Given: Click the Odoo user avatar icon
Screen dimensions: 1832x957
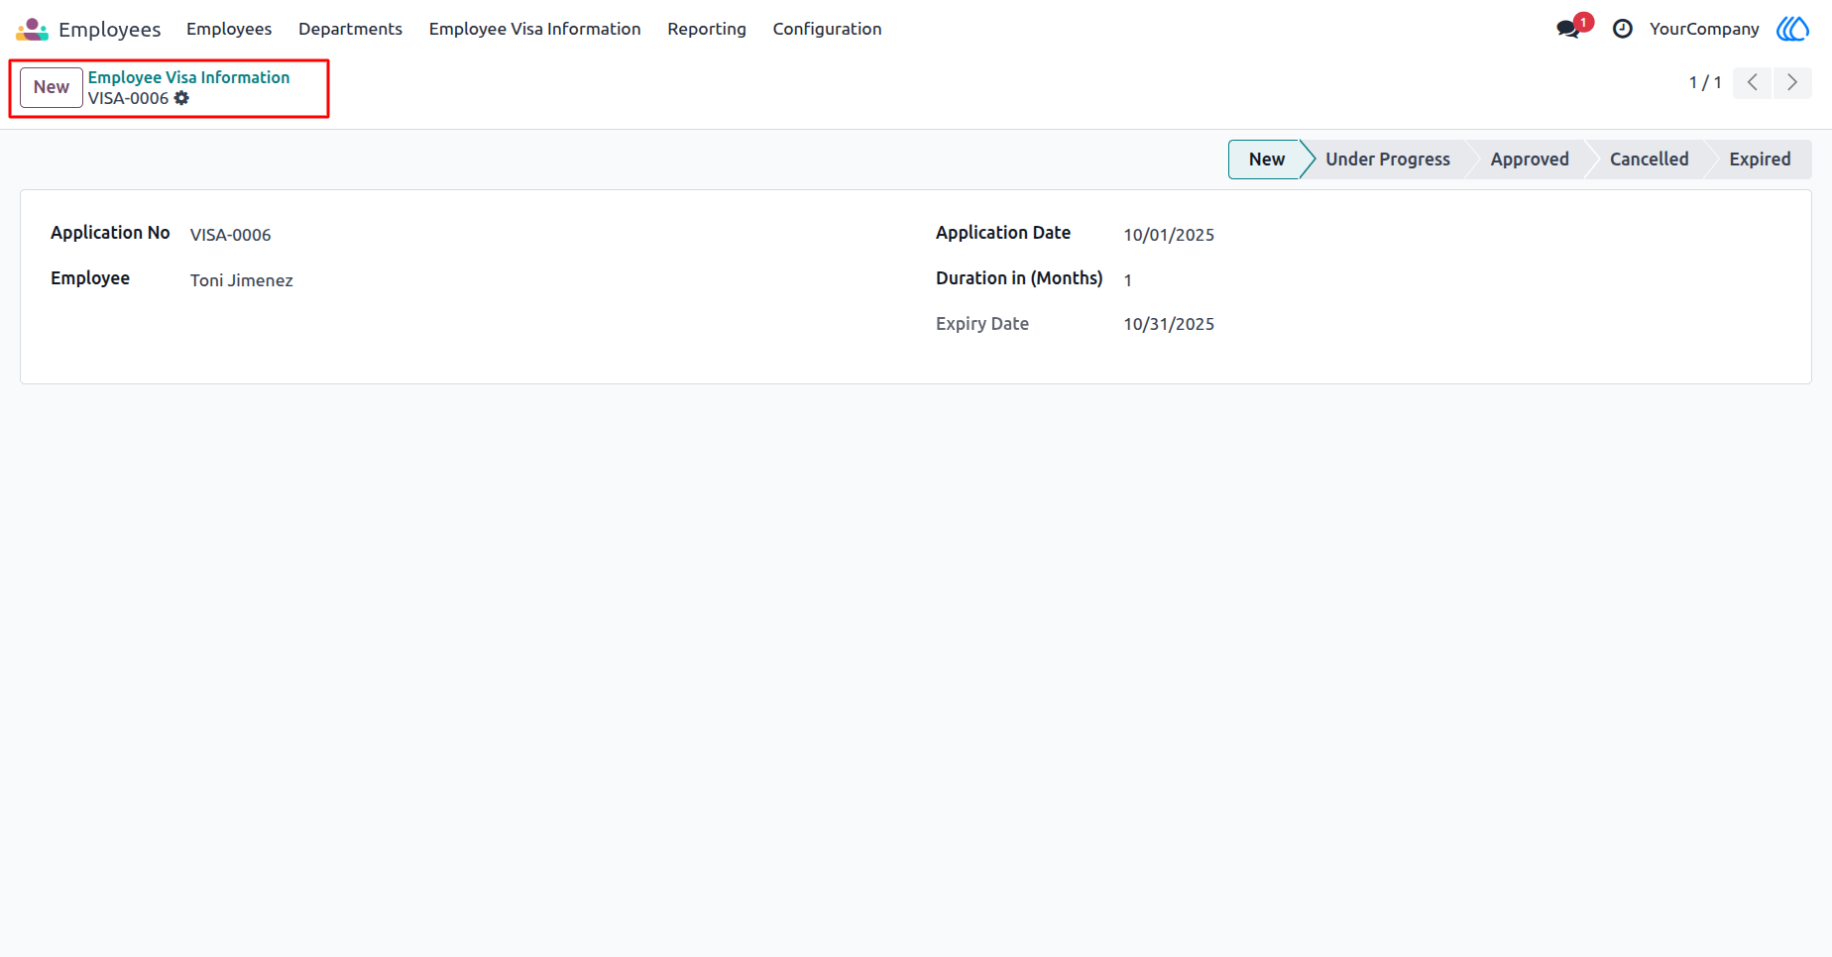Looking at the screenshot, I should 1792,29.
